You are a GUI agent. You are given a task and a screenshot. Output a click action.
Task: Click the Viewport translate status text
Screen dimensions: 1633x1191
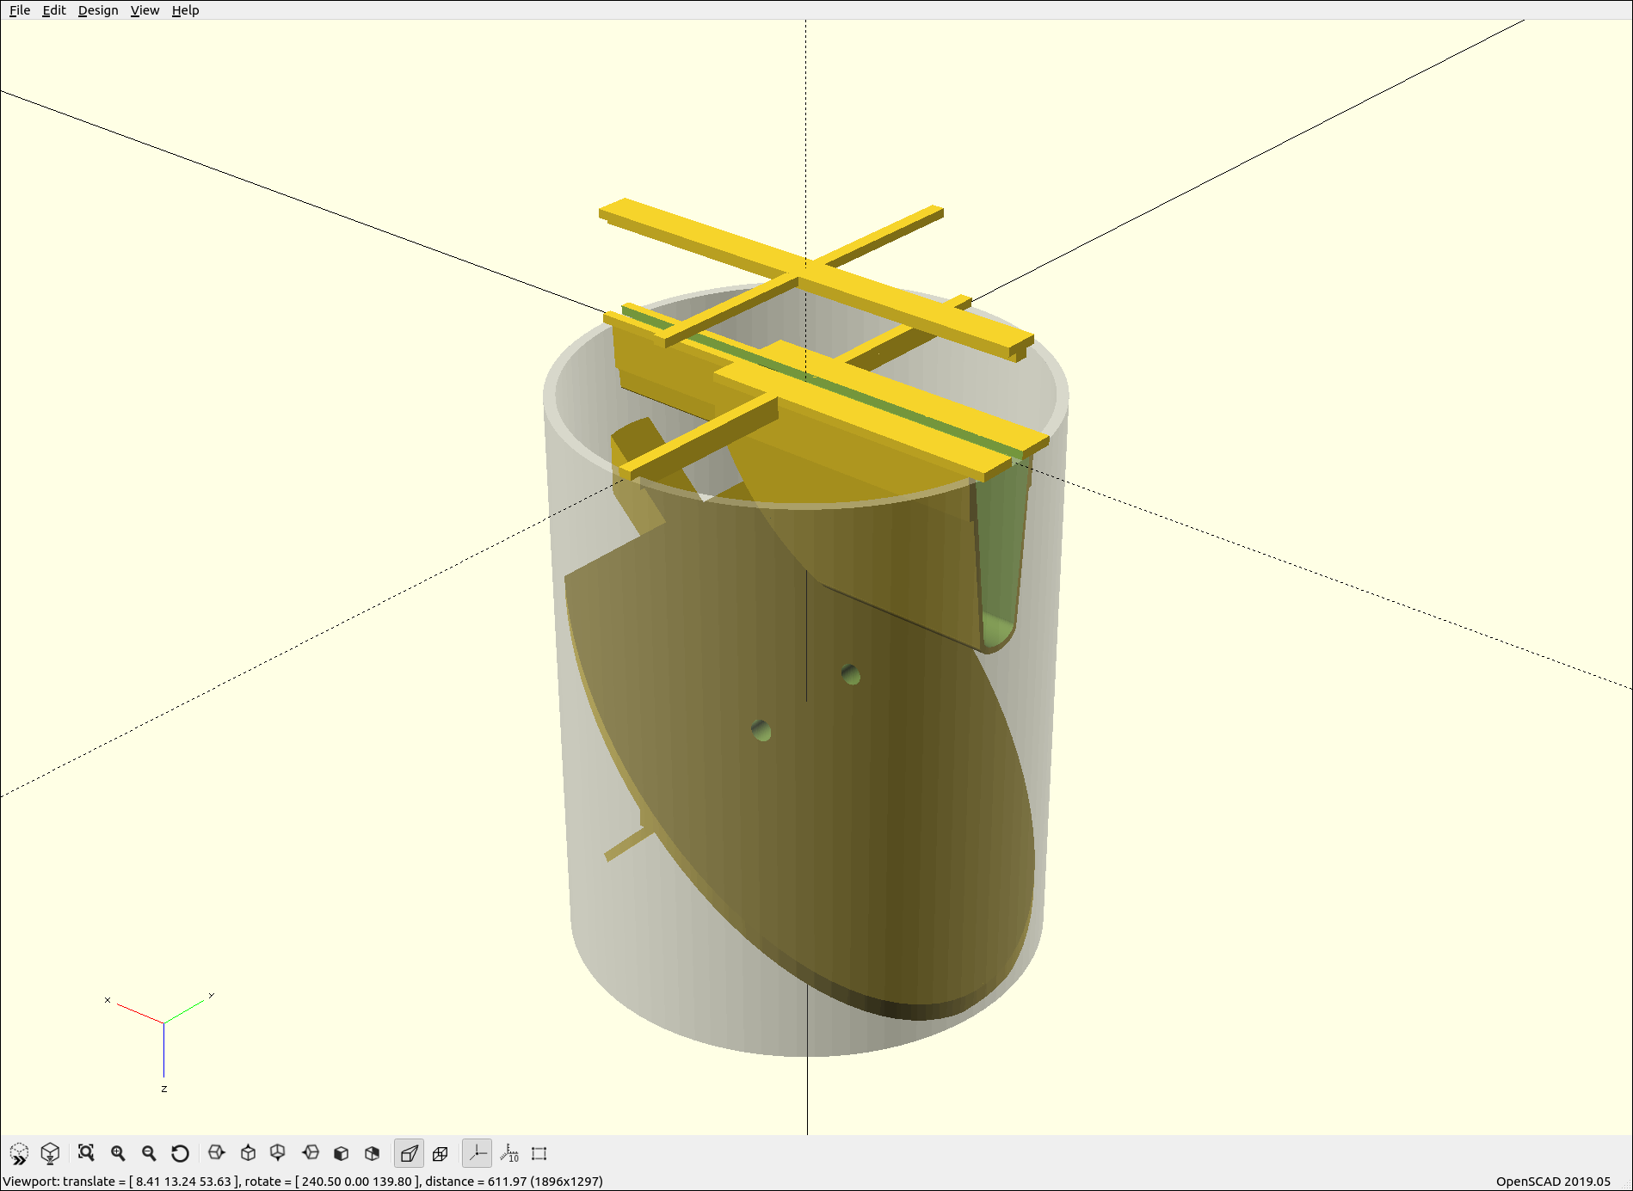pos(303,1182)
